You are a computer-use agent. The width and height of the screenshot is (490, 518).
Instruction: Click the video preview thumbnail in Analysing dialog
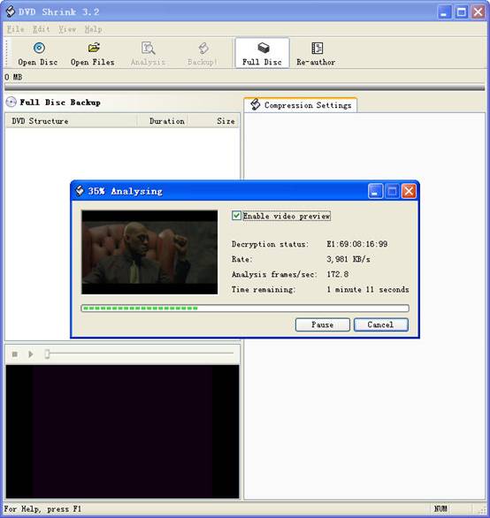(x=149, y=252)
